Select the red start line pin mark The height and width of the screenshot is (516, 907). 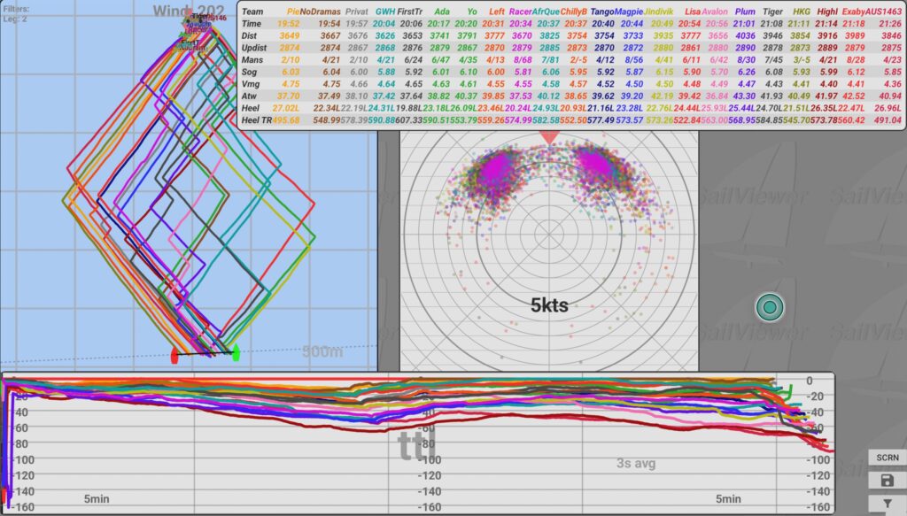(x=174, y=356)
